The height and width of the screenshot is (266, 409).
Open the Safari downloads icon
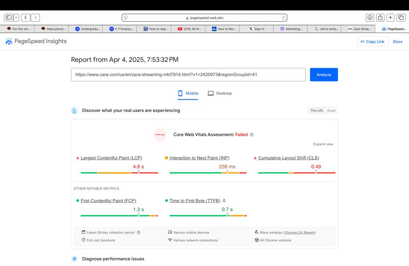click(x=369, y=18)
